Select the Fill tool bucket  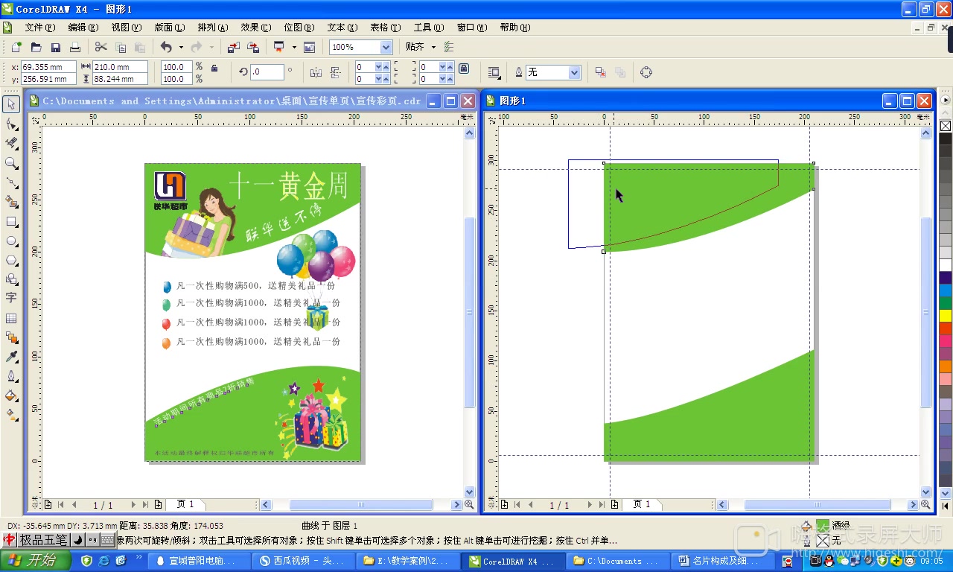(11, 395)
